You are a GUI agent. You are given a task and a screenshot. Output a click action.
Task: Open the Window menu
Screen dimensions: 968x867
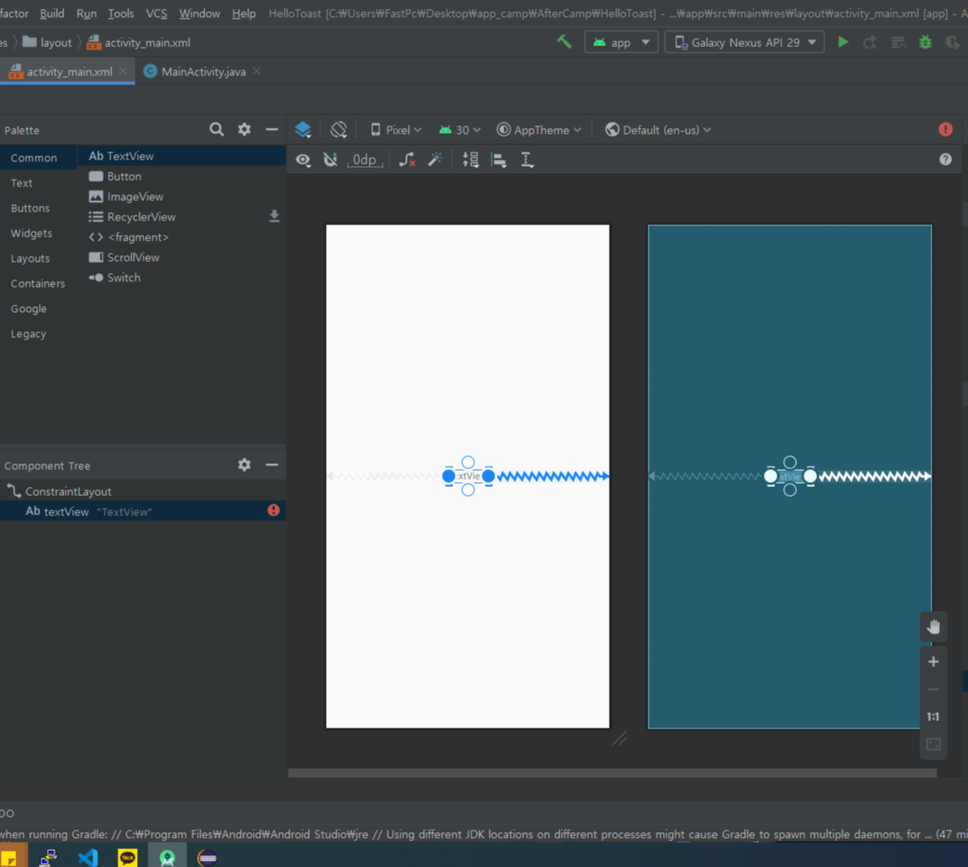click(x=199, y=13)
